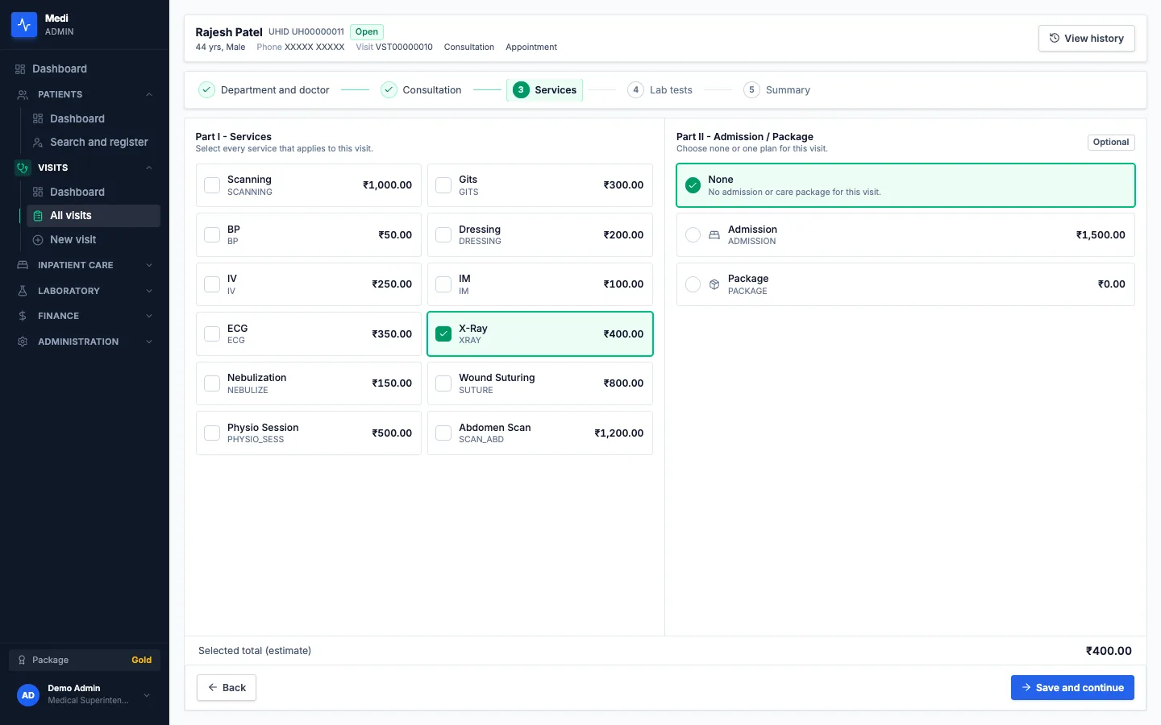Click the Package box icon
Screen dimensions: 1161x725
pos(714,284)
